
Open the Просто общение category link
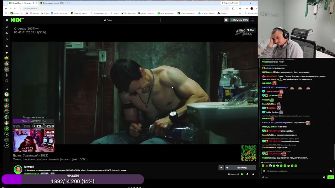[32, 174]
